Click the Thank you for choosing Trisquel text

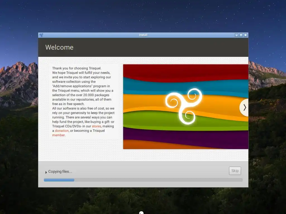[x=77, y=68]
